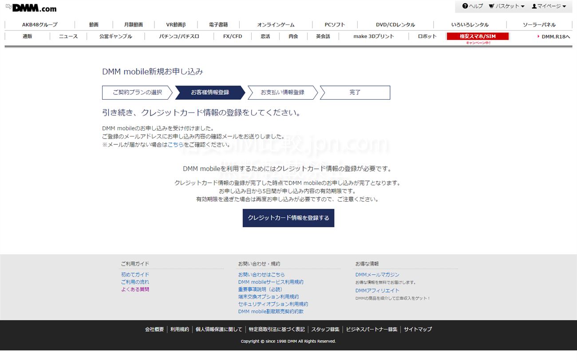This screenshot has height=362, width=577.
Task: Open 初めてガイド link
Action: click(135, 275)
